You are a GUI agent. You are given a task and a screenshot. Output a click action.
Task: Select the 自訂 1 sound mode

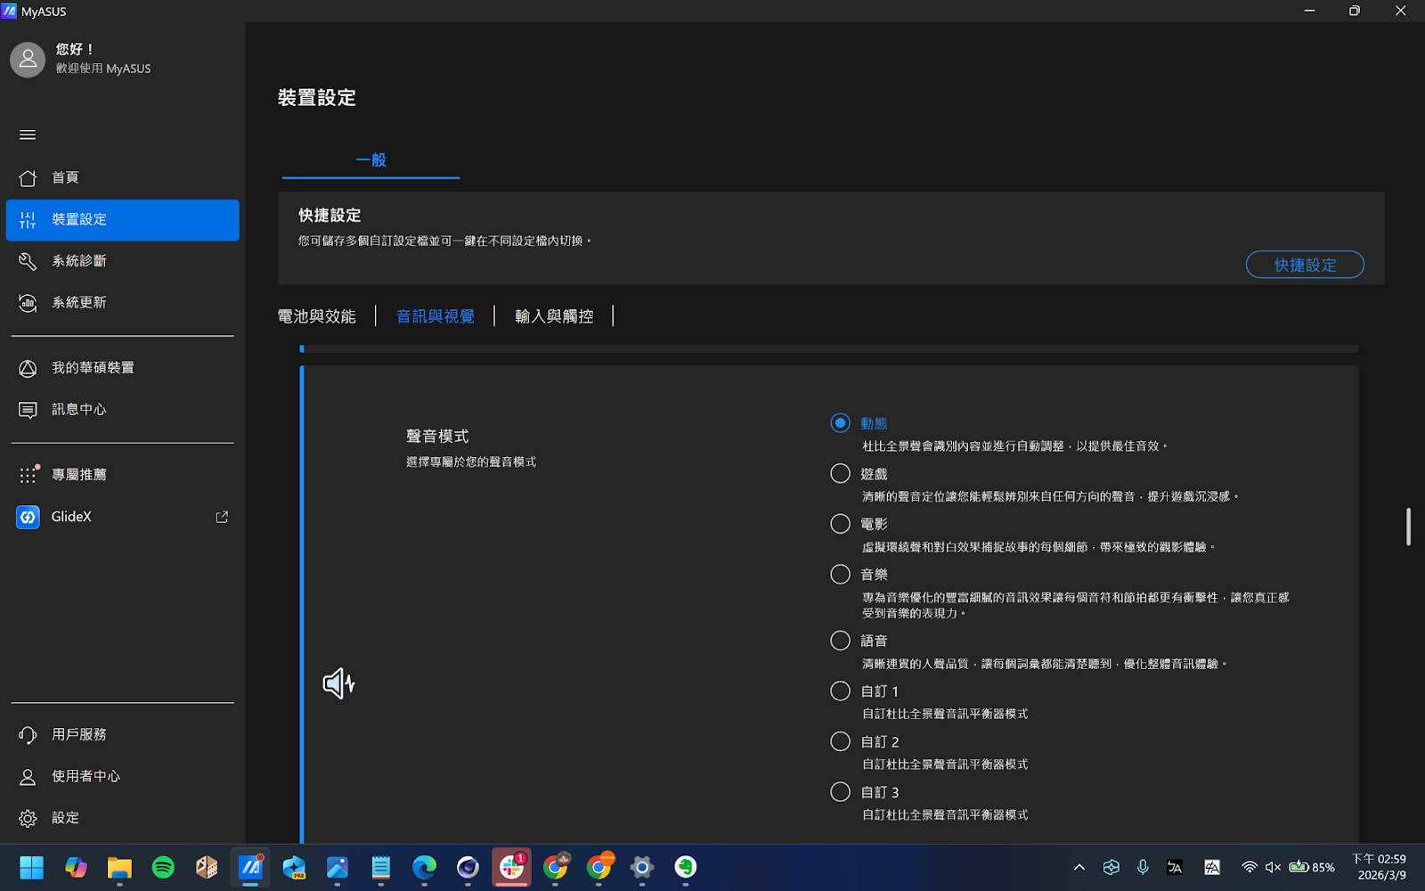839,691
